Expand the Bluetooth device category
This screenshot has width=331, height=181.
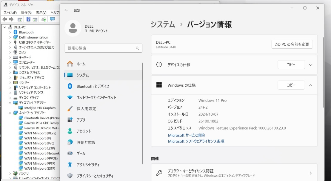coord(10,32)
